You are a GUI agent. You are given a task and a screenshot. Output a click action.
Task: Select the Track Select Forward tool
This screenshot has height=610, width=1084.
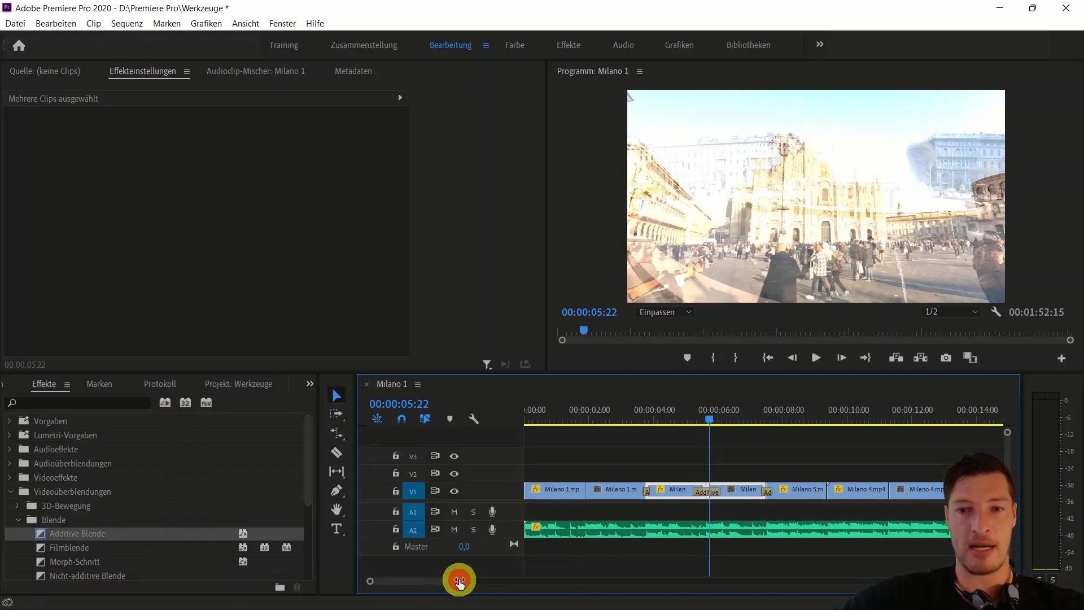(336, 414)
